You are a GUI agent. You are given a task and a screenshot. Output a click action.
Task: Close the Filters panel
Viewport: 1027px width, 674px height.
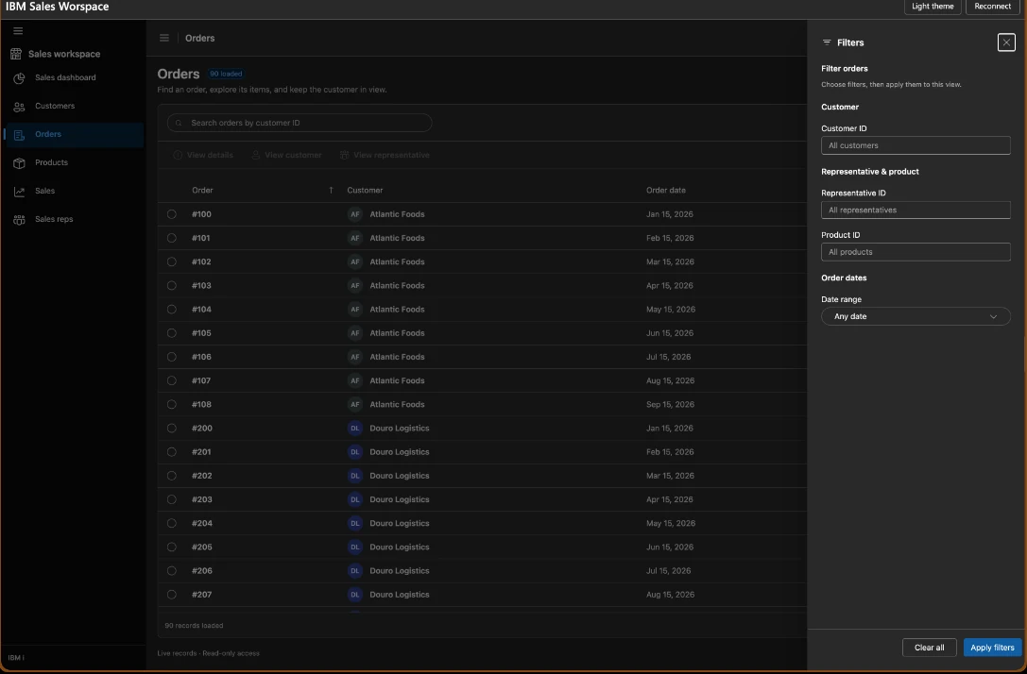point(1006,42)
